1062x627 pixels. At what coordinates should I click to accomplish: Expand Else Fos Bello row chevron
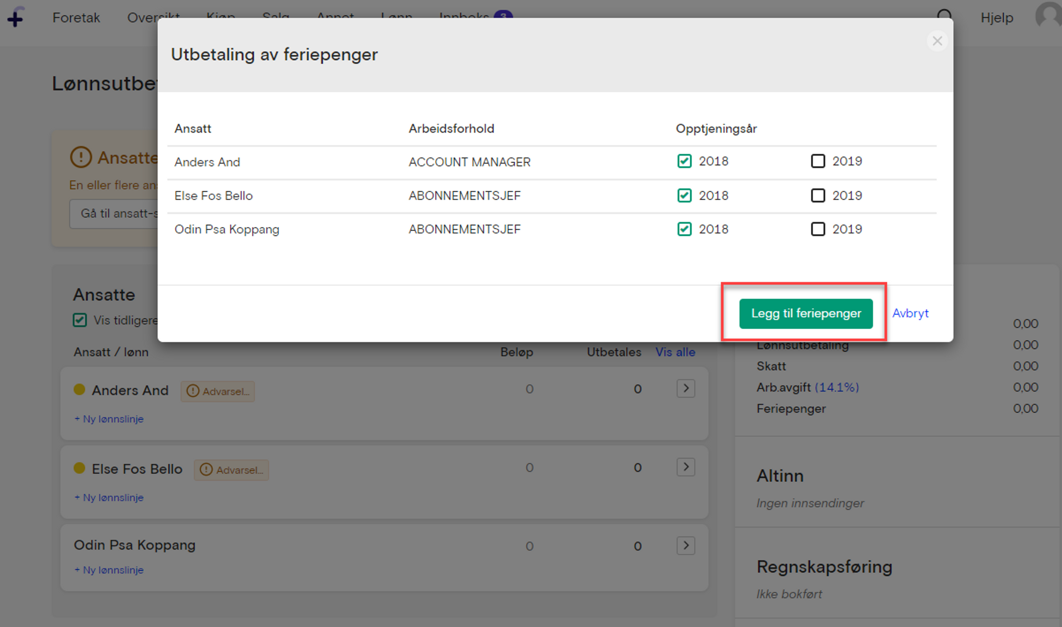coord(685,467)
